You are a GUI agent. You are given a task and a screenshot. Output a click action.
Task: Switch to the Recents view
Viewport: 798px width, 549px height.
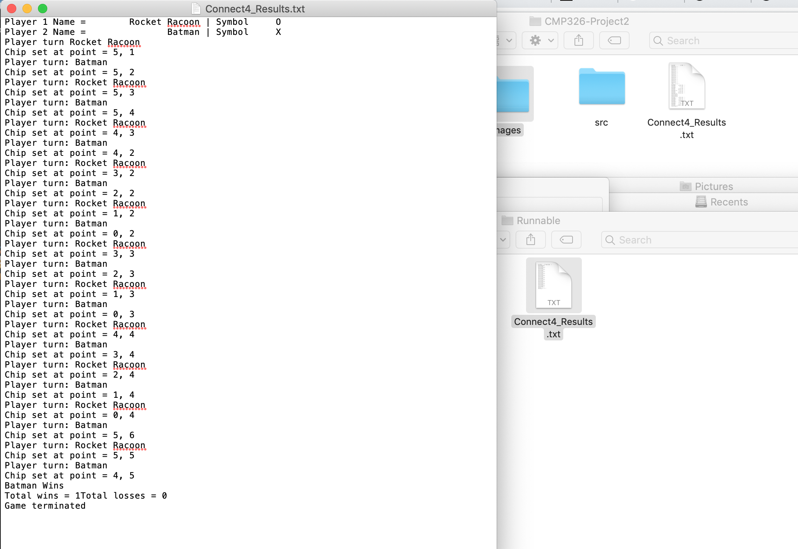pyautogui.click(x=729, y=202)
